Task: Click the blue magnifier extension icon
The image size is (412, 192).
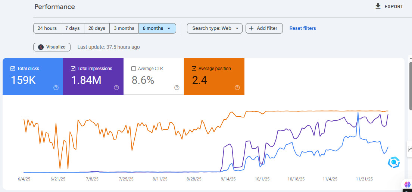Action: (x=394, y=162)
